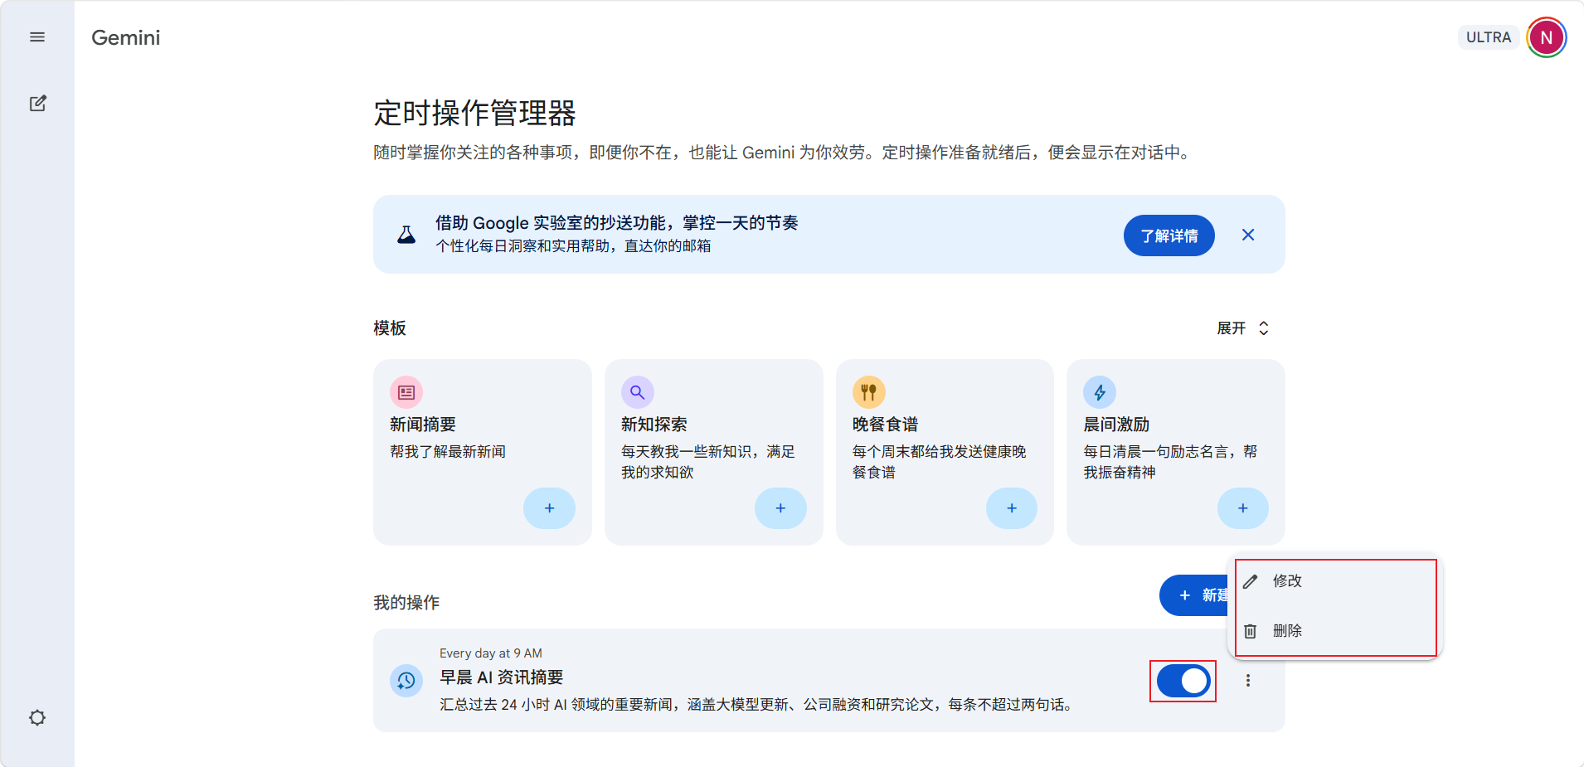The width and height of the screenshot is (1584, 767).
Task: Open the 晨间激励 card title
Action: (x=1116, y=425)
